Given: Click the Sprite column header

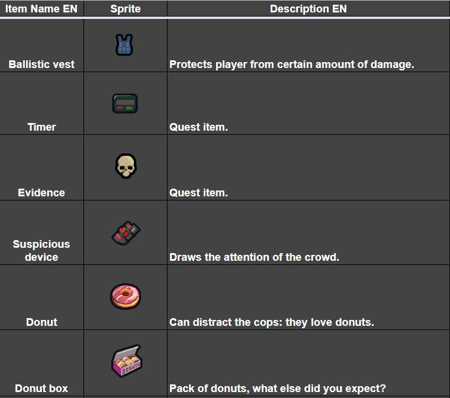Looking at the screenshot, I should (125, 9).
